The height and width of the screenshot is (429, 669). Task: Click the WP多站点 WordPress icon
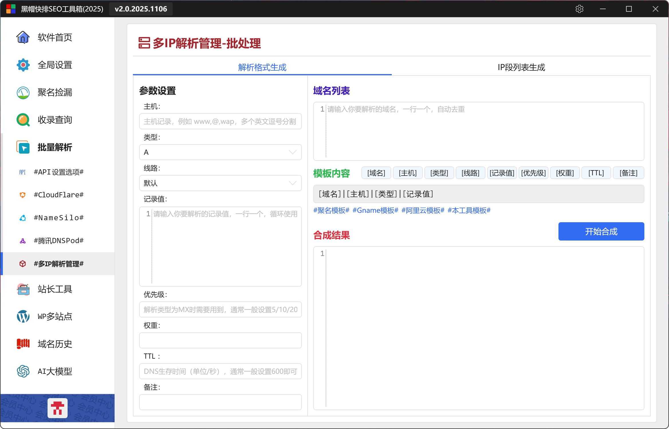point(23,317)
